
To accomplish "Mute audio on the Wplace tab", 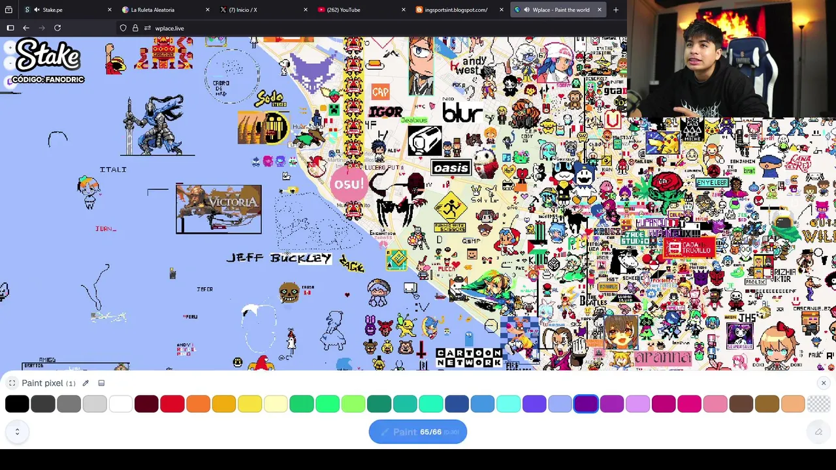I will pos(526,10).
